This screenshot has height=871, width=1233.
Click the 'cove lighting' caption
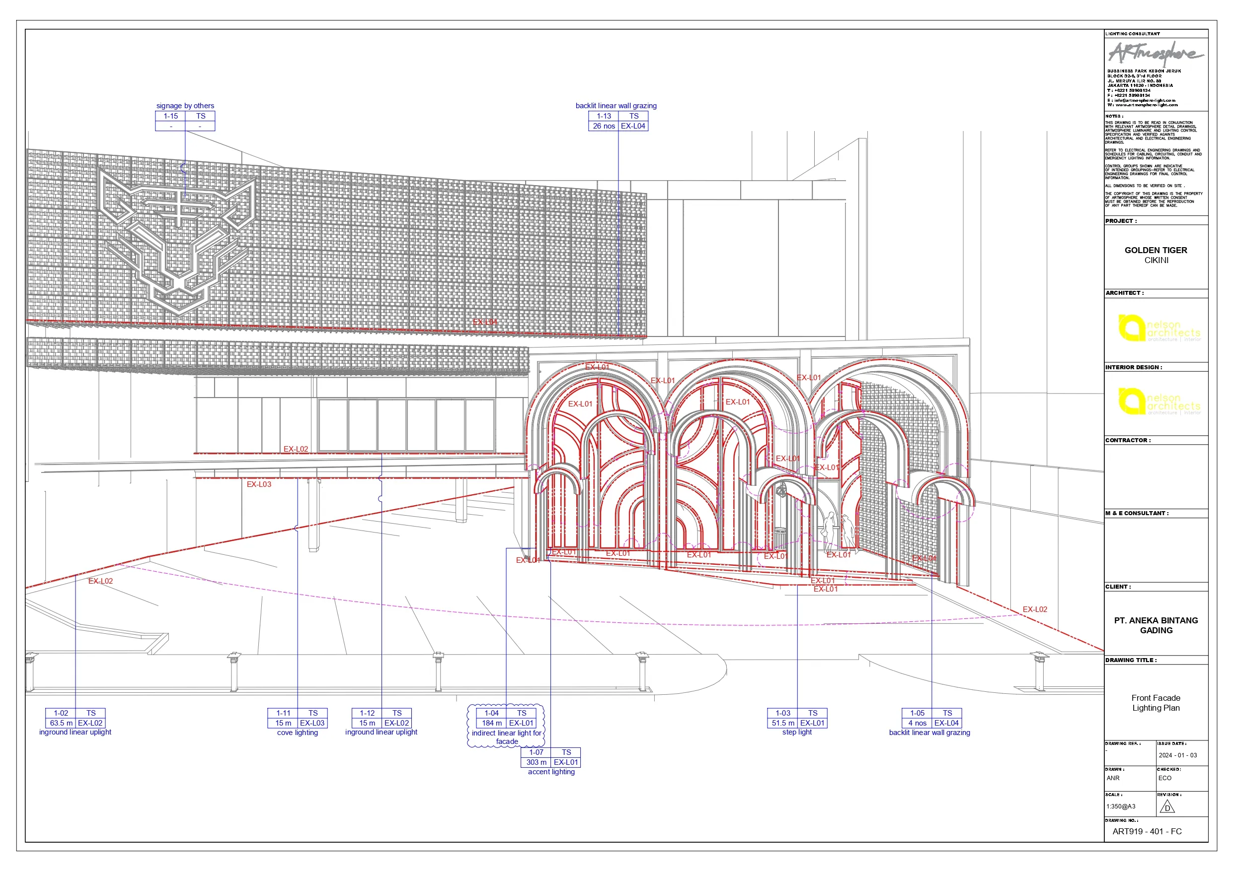(298, 733)
